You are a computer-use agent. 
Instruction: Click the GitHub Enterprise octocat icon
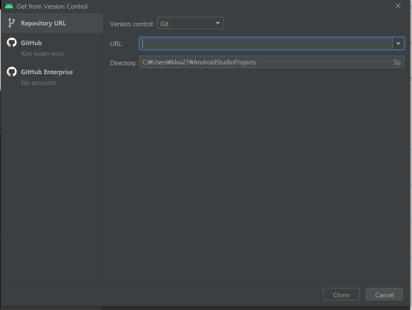pyautogui.click(x=11, y=71)
